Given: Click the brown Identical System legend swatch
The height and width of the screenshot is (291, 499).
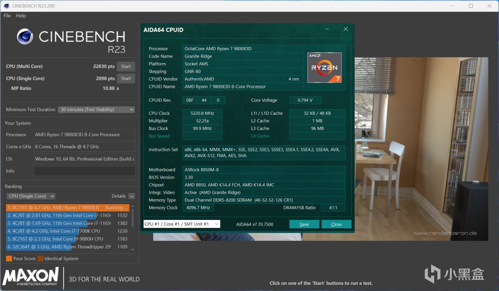Looking at the screenshot, I should [x=41, y=259].
